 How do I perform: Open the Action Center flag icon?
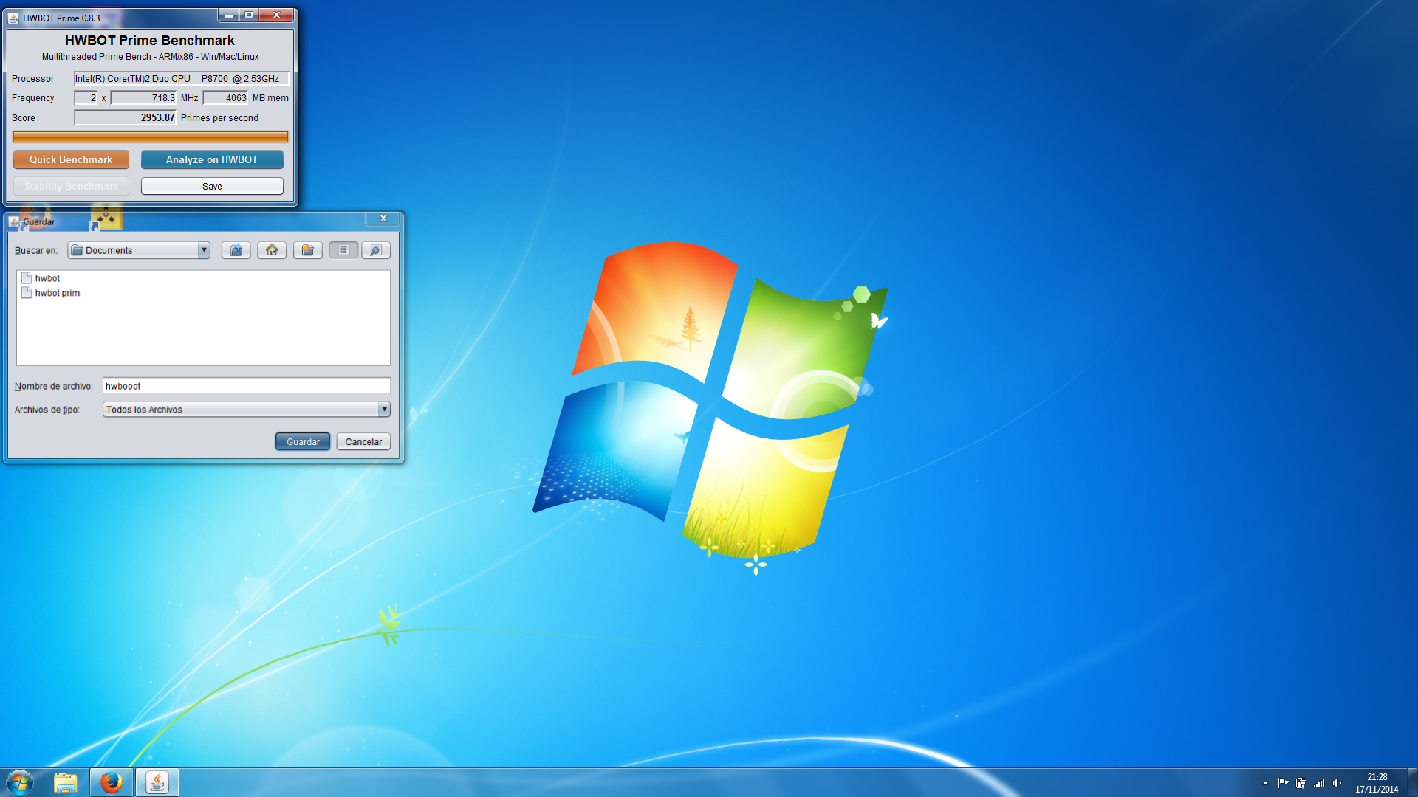(x=1283, y=783)
